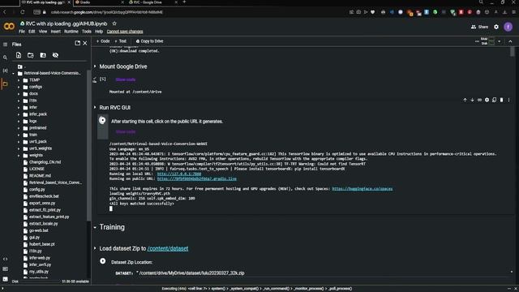
Task: Open the terminal icon at sidebar bottom
Action: [5, 279]
